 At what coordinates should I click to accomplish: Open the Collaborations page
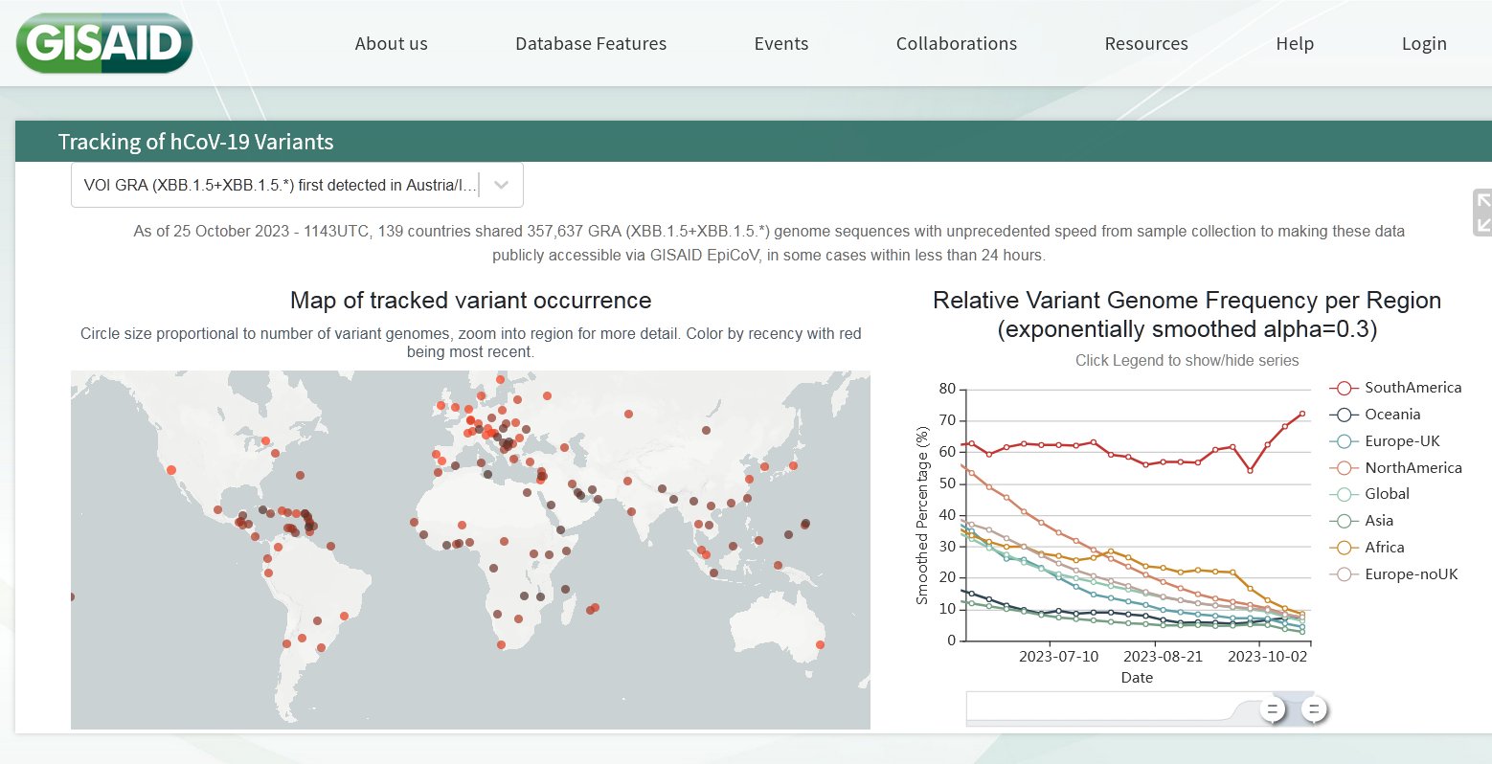(956, 44)
